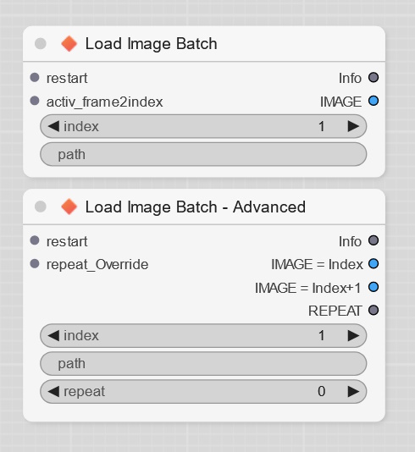
Task: Increase index in the Advanced node
Action: [353, 335]
